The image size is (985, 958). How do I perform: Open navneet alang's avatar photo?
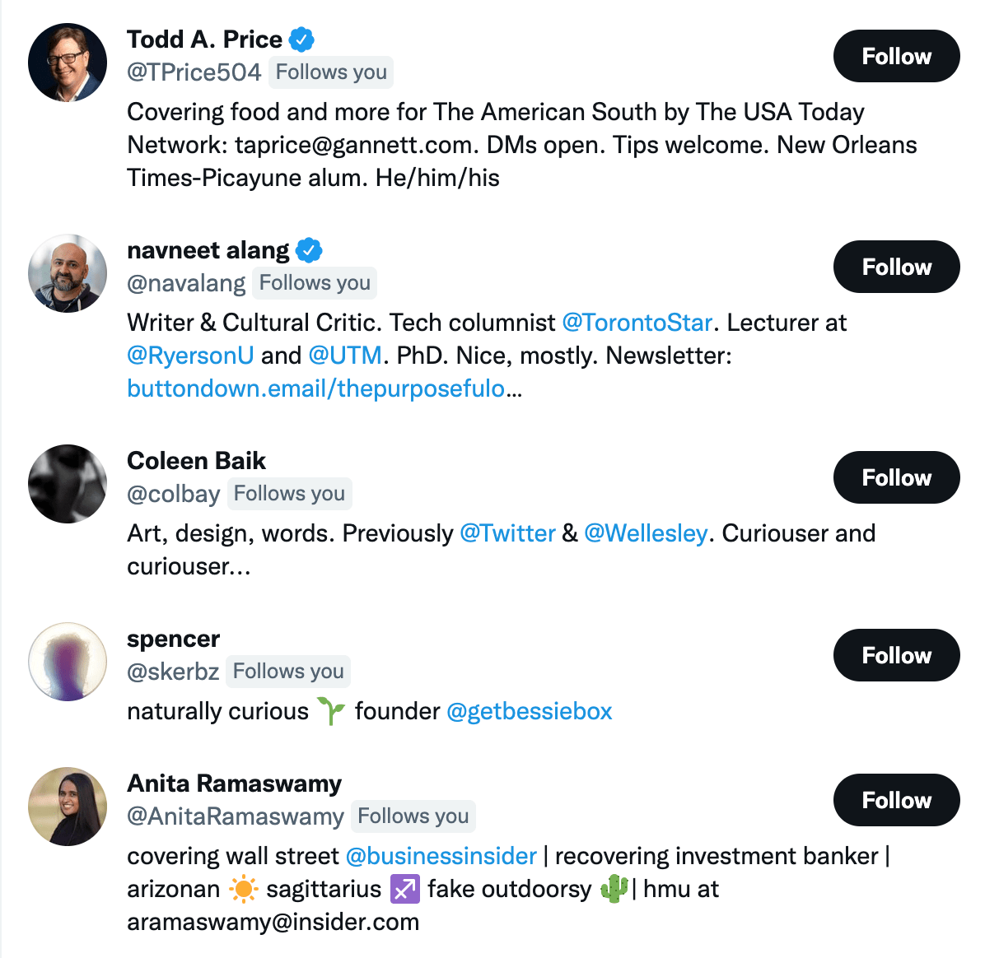68,273
